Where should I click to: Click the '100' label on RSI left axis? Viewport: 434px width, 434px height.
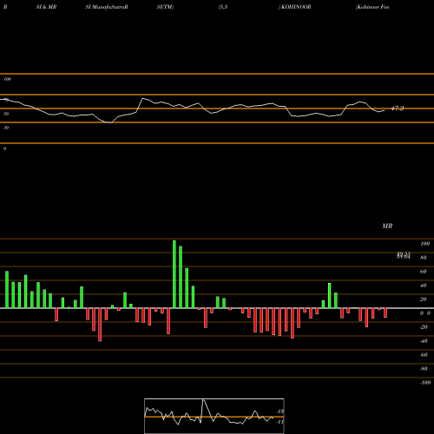pos(7,79)
